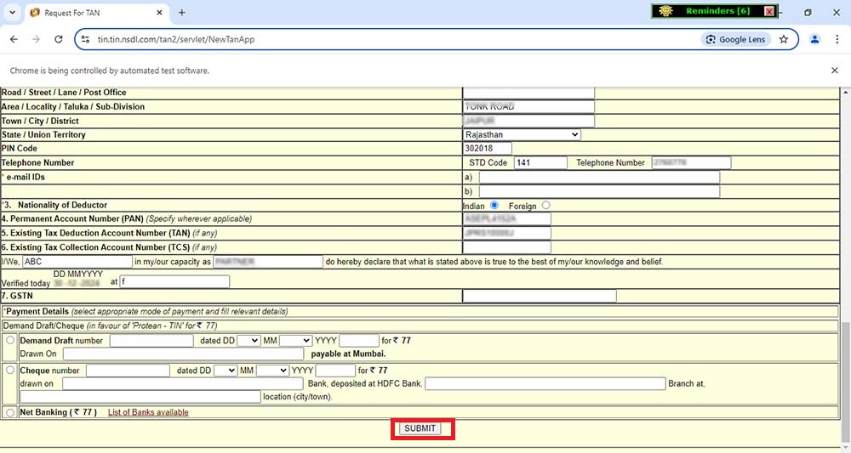Bookmark this page with star icon
Screen dimensions: 851x453
point(784,39)
